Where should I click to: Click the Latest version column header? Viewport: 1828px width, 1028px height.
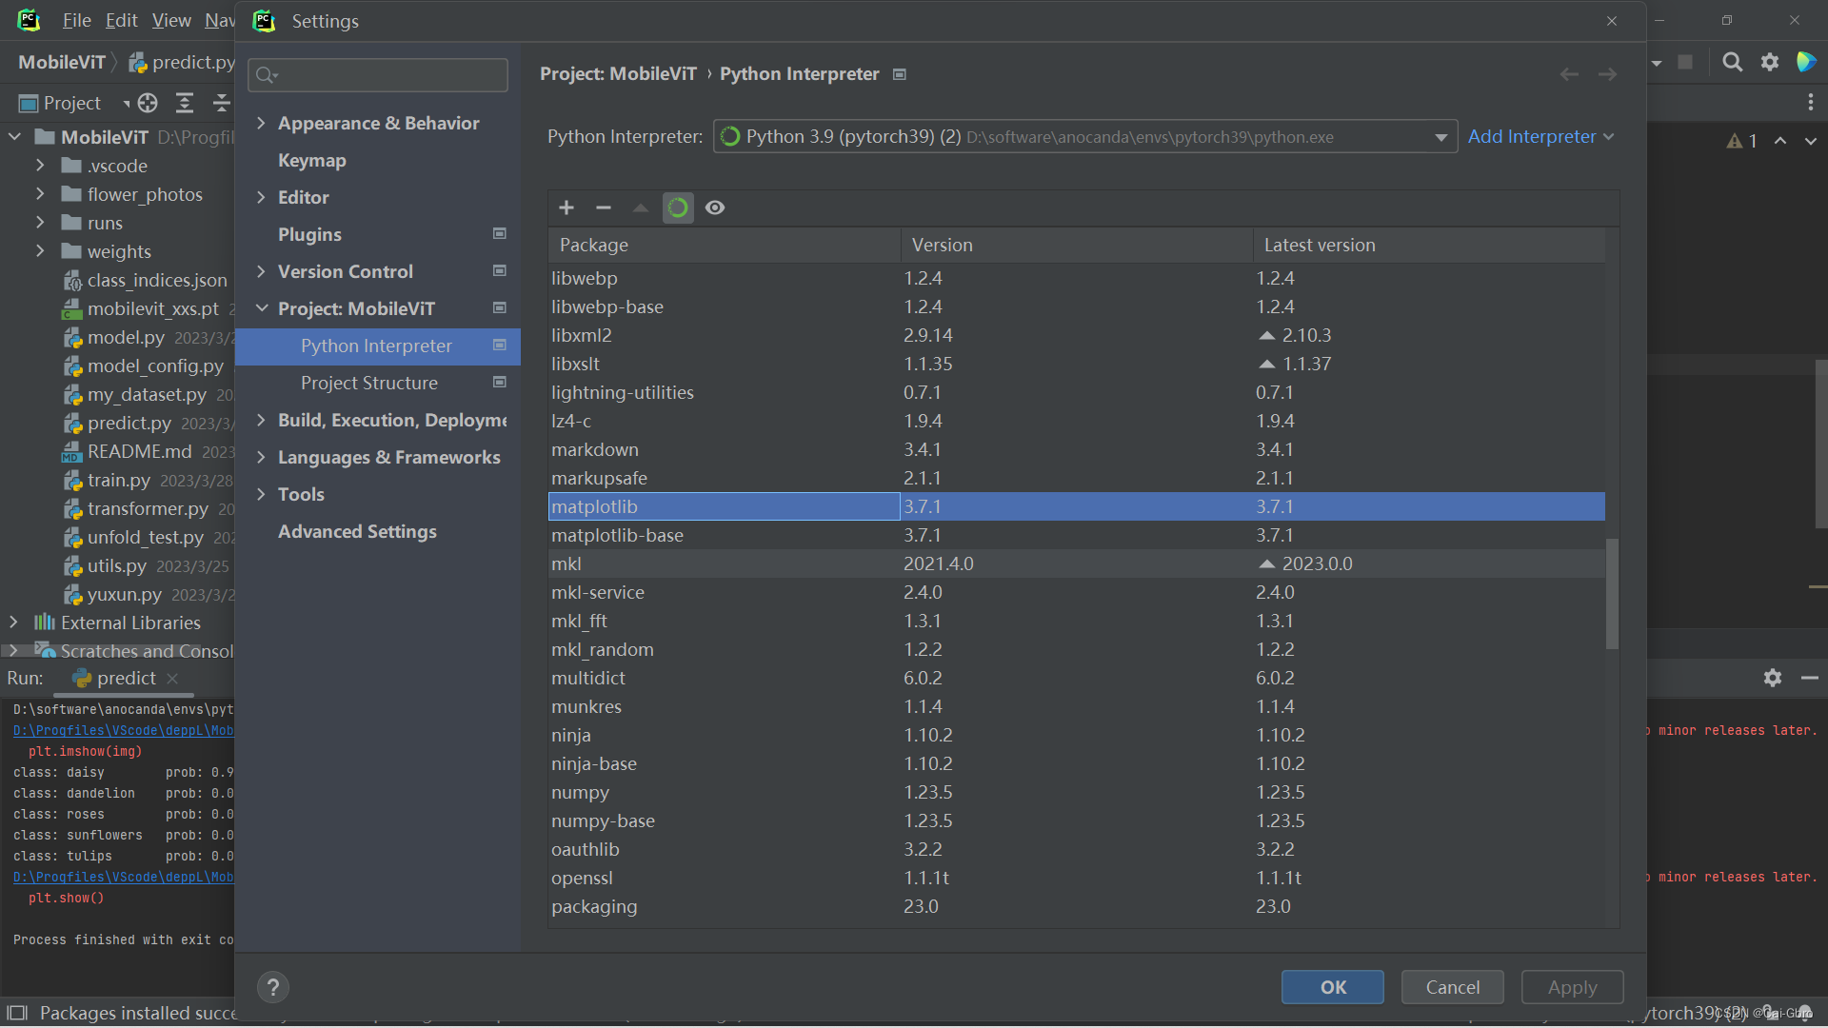(x=1428, y=245)
